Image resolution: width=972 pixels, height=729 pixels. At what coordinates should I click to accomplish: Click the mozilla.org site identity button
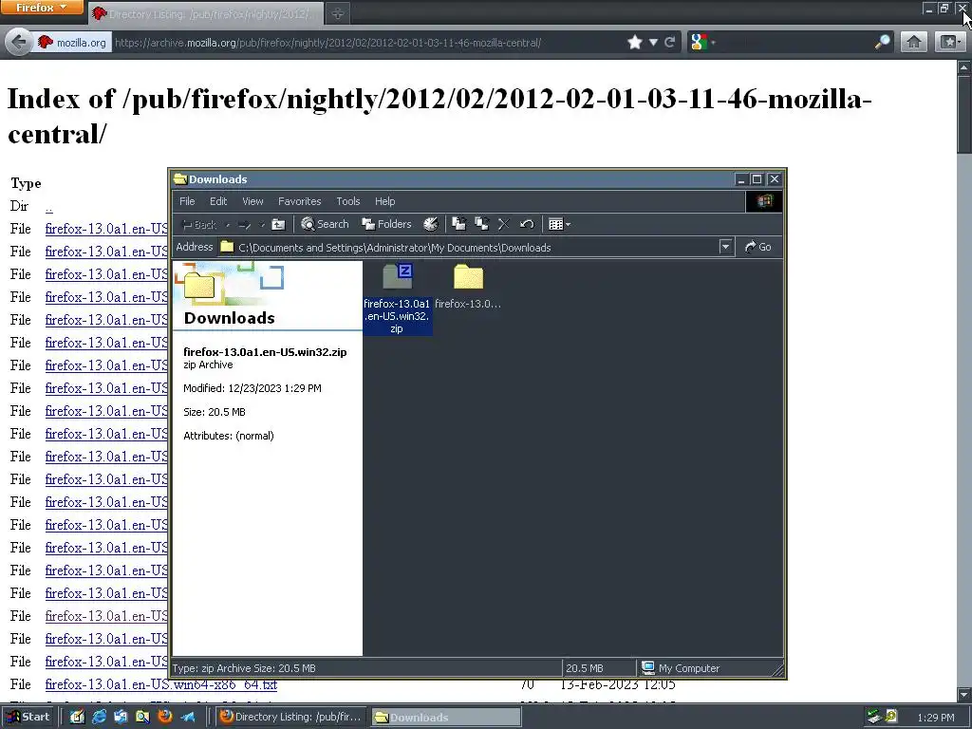point(72,43)
